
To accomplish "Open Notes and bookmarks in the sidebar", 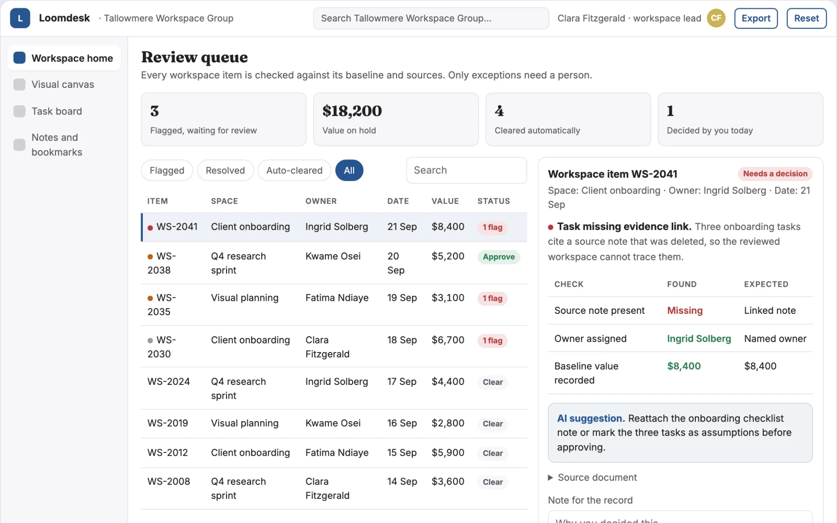I will point(64,144).
